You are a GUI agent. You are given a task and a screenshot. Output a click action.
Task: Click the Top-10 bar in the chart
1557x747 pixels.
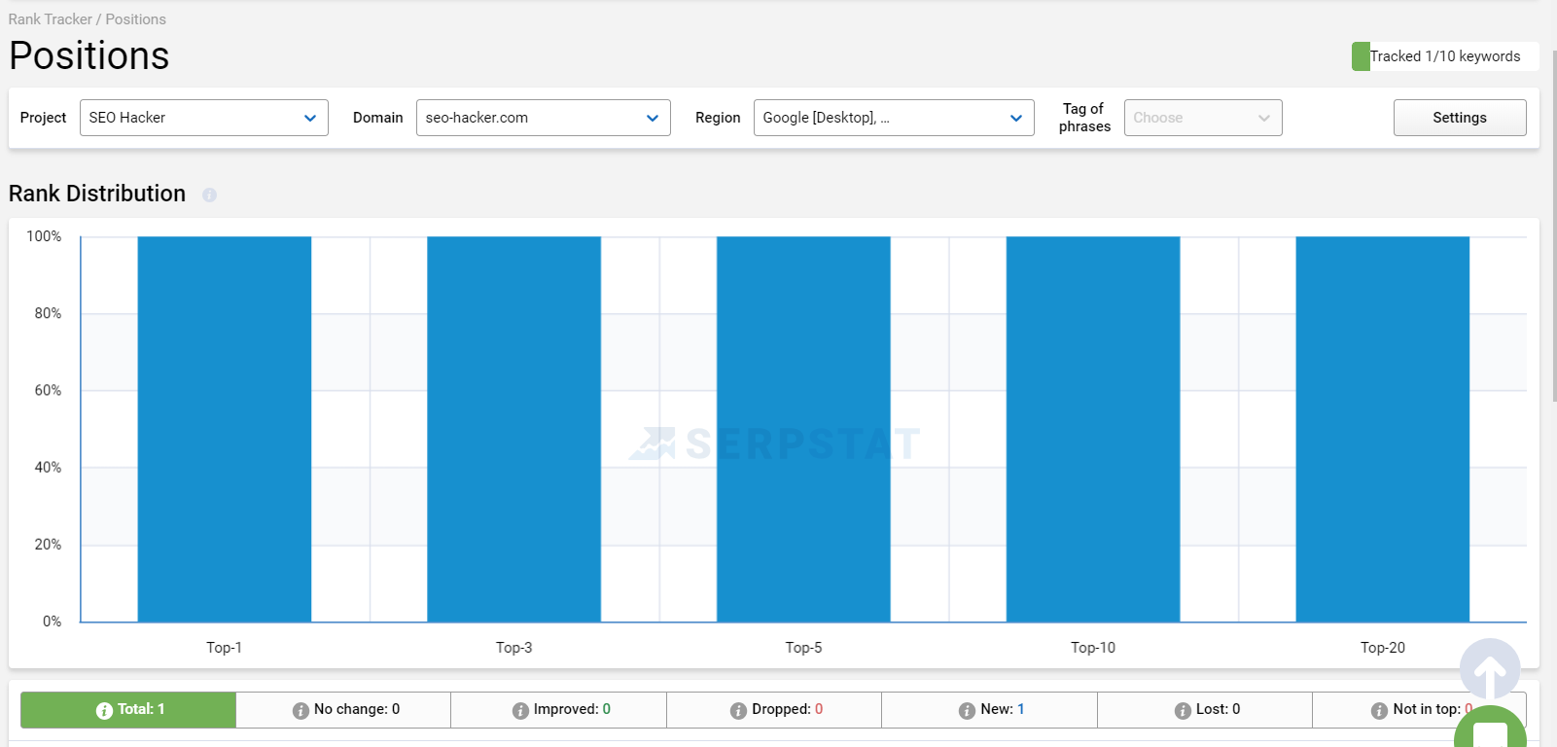pyautogui.click(x=1092, y=429)
